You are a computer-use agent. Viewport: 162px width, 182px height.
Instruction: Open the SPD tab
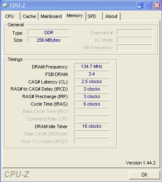pyautogui.click(x=94, y=16)
